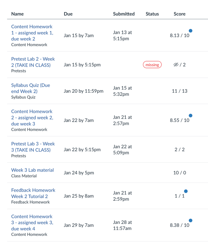Click the blue dot beside the 8.13 / 10 score
The height and width of the screenshot is (245, 208).
point(190,31)
